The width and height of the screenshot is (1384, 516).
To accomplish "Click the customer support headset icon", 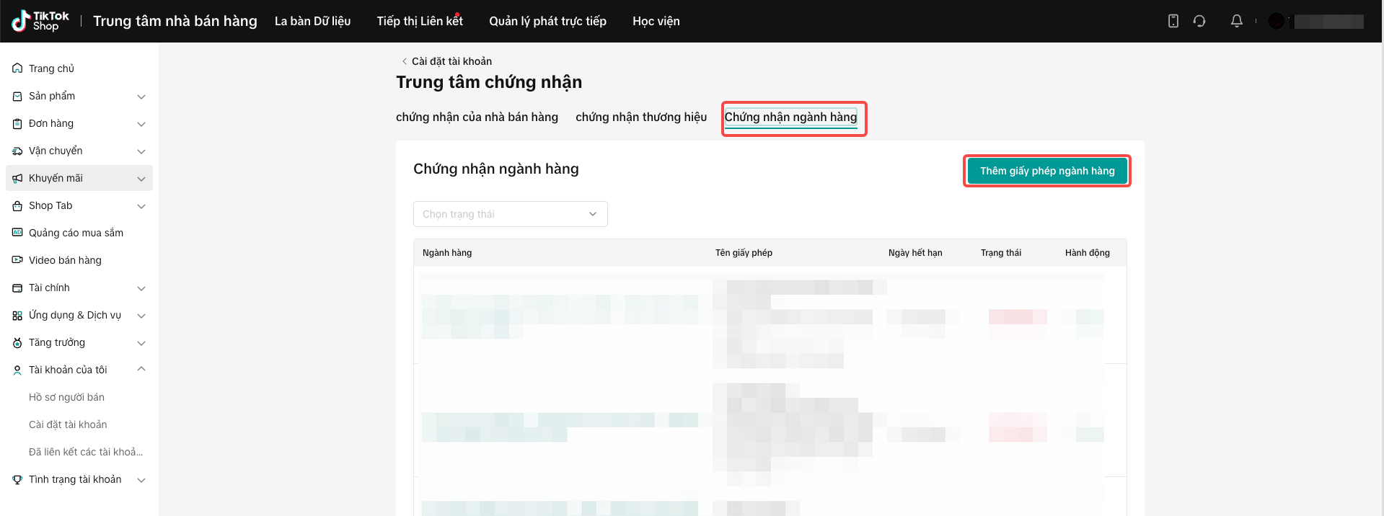I will coord(1199,21).
